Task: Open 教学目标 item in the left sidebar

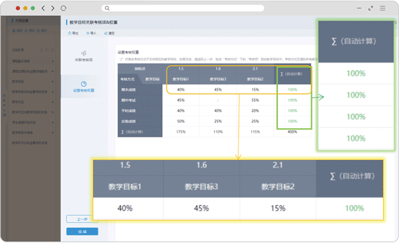Action: click(x=18, y=82)
